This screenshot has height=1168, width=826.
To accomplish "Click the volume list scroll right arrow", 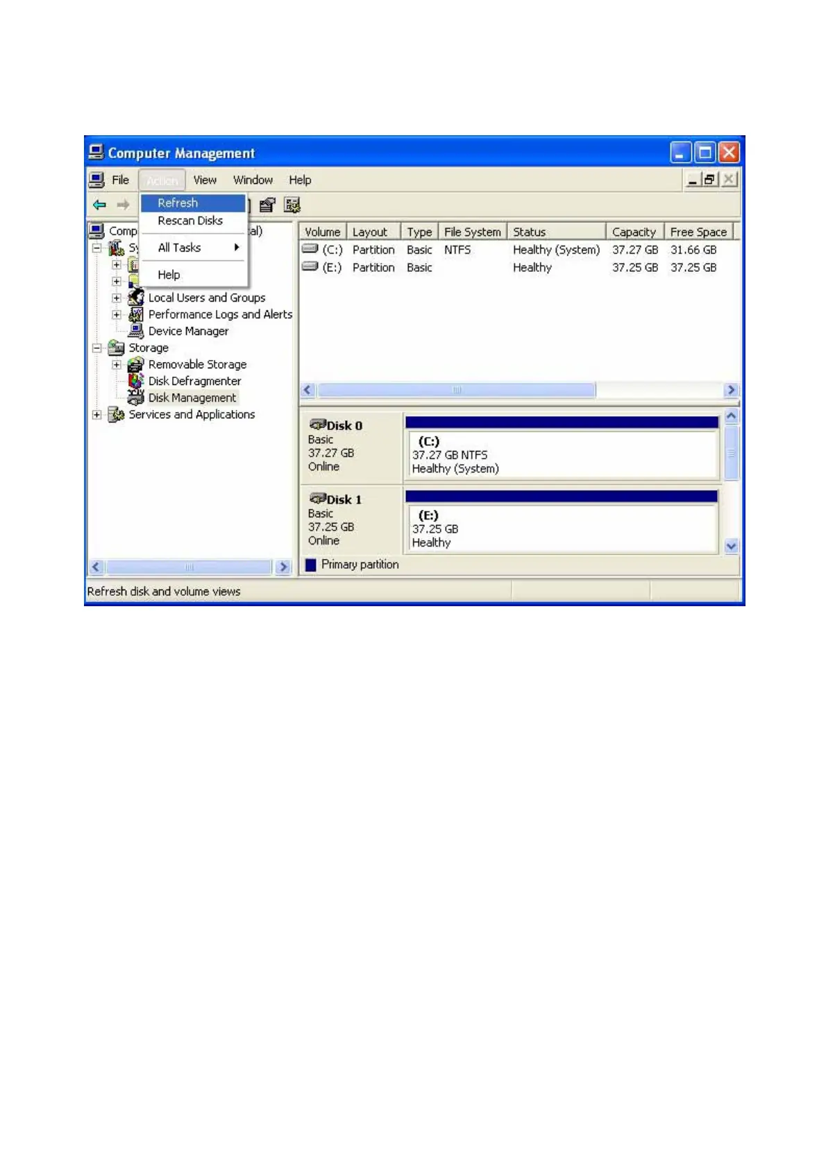I will (731, 390).
